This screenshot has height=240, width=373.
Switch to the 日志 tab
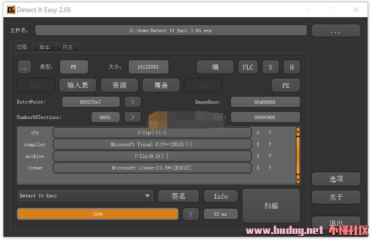67,47
